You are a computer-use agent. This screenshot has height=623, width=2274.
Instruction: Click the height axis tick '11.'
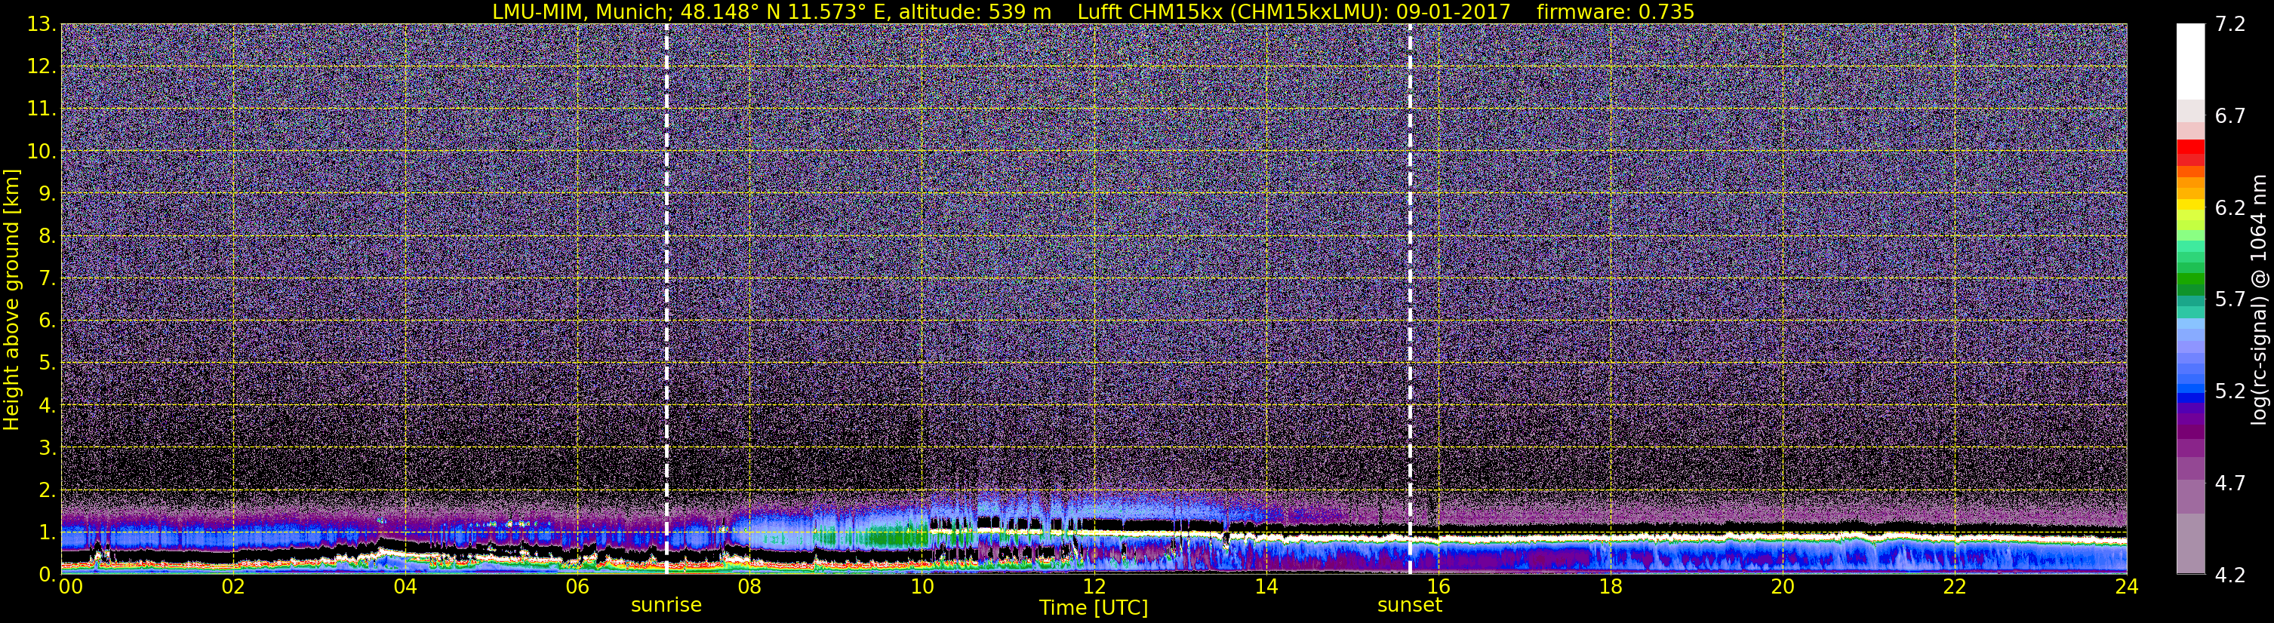coord(42,109)
